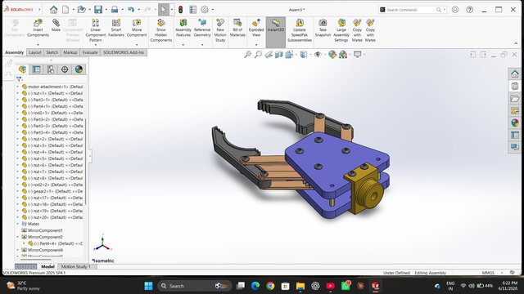The height and width of the screenshot is (294, 524).
Task: Open a file with Open icon
Action: point(82,10)
